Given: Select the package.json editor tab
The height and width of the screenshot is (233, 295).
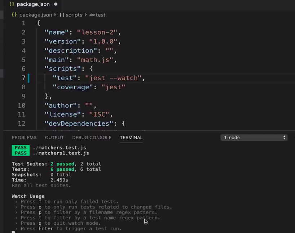Looking at the screenshot, I should [x=33, y=4].
